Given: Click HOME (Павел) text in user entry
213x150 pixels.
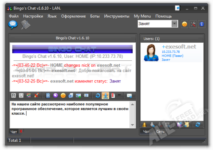Looking at the screenshot, I should [172, 56].
